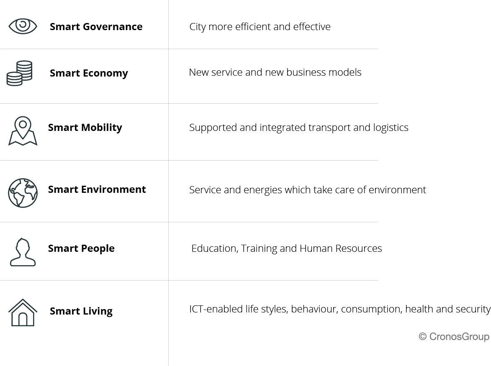This screenshot has width=491, height=366.
Task: Click 'New service and new business models'
Action: (x=275, y=72)
